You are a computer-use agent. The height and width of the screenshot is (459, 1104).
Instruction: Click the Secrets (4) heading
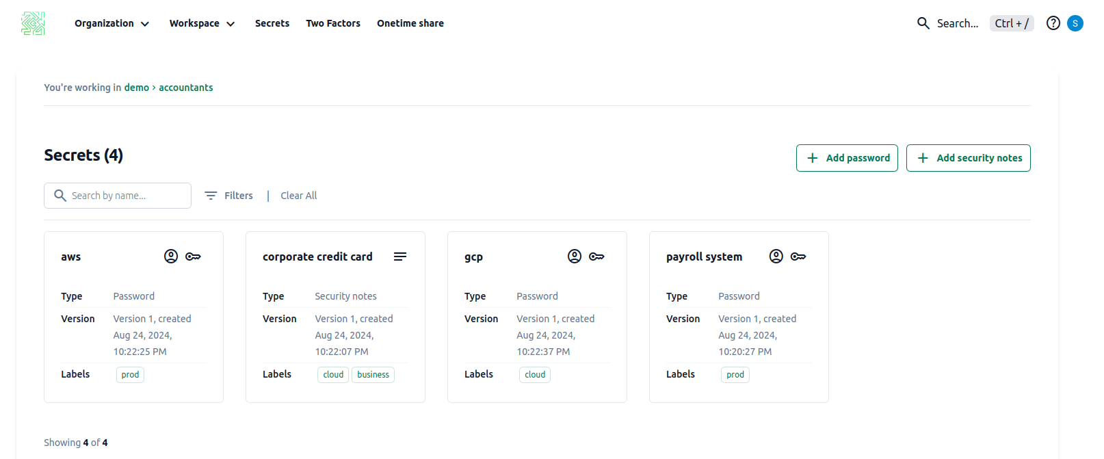tap(83, 155)
